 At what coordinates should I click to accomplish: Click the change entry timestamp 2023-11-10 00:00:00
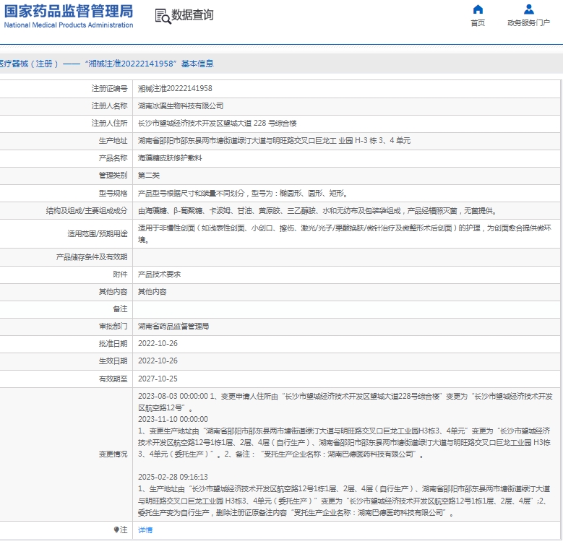[173, 419]
